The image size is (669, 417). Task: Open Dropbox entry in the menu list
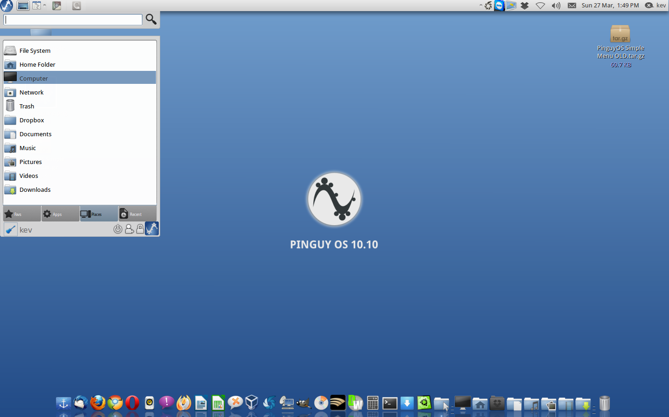point(80,120)
